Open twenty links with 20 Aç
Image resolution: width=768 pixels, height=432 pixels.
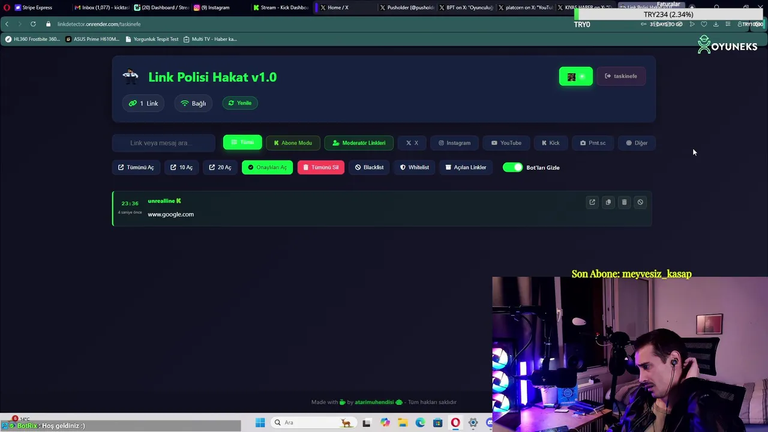[220, 167]
